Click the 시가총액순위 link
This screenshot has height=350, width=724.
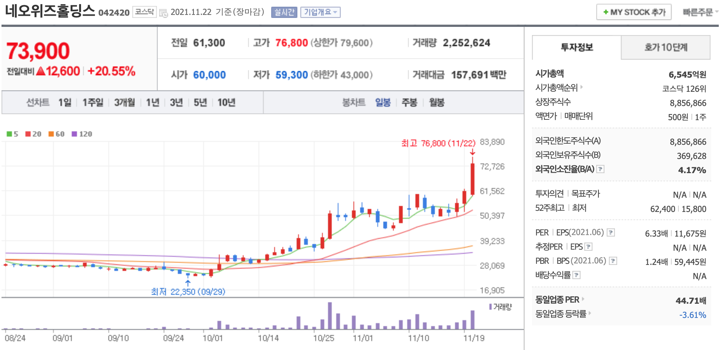[x=557, y=88]
